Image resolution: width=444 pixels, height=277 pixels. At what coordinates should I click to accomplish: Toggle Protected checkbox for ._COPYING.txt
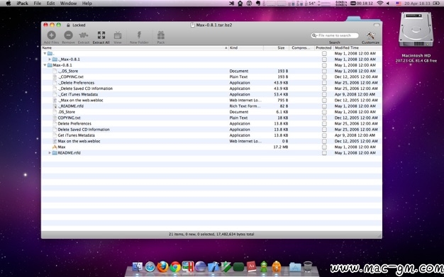point(324,77)
